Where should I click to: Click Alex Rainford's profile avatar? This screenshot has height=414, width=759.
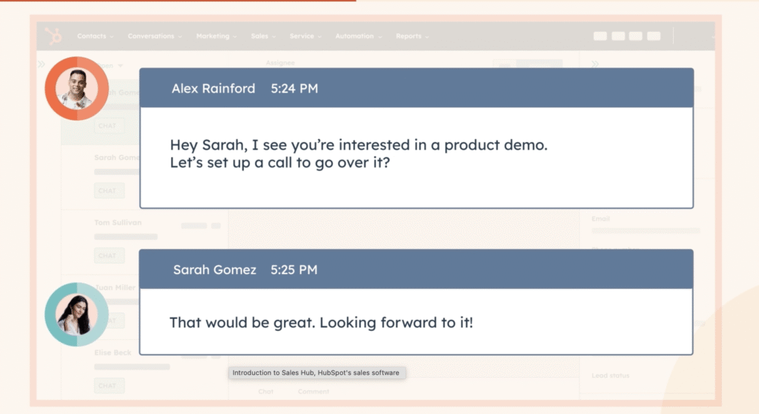coord(76,88)
